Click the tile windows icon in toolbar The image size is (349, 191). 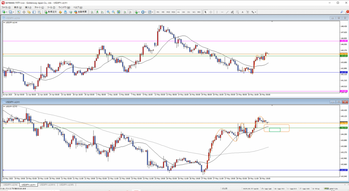(x=119, y=12)
